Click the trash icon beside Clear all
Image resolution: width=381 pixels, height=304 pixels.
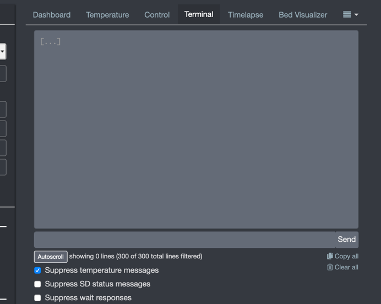tap(330, 267)
